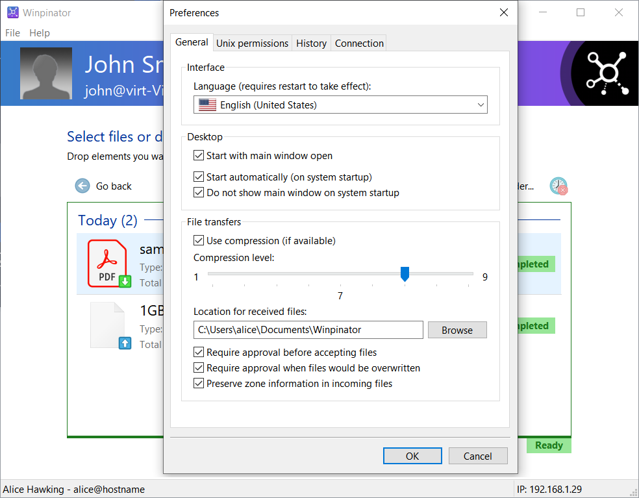Click the Go back arrow icon
This screenshot has width=639, height=498.
pos(82,186)
